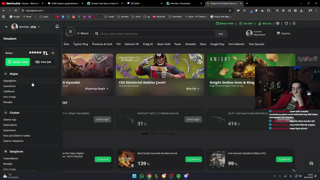Open Tekliflerim in the sidebar
The image size is (320, 180).
9,91
